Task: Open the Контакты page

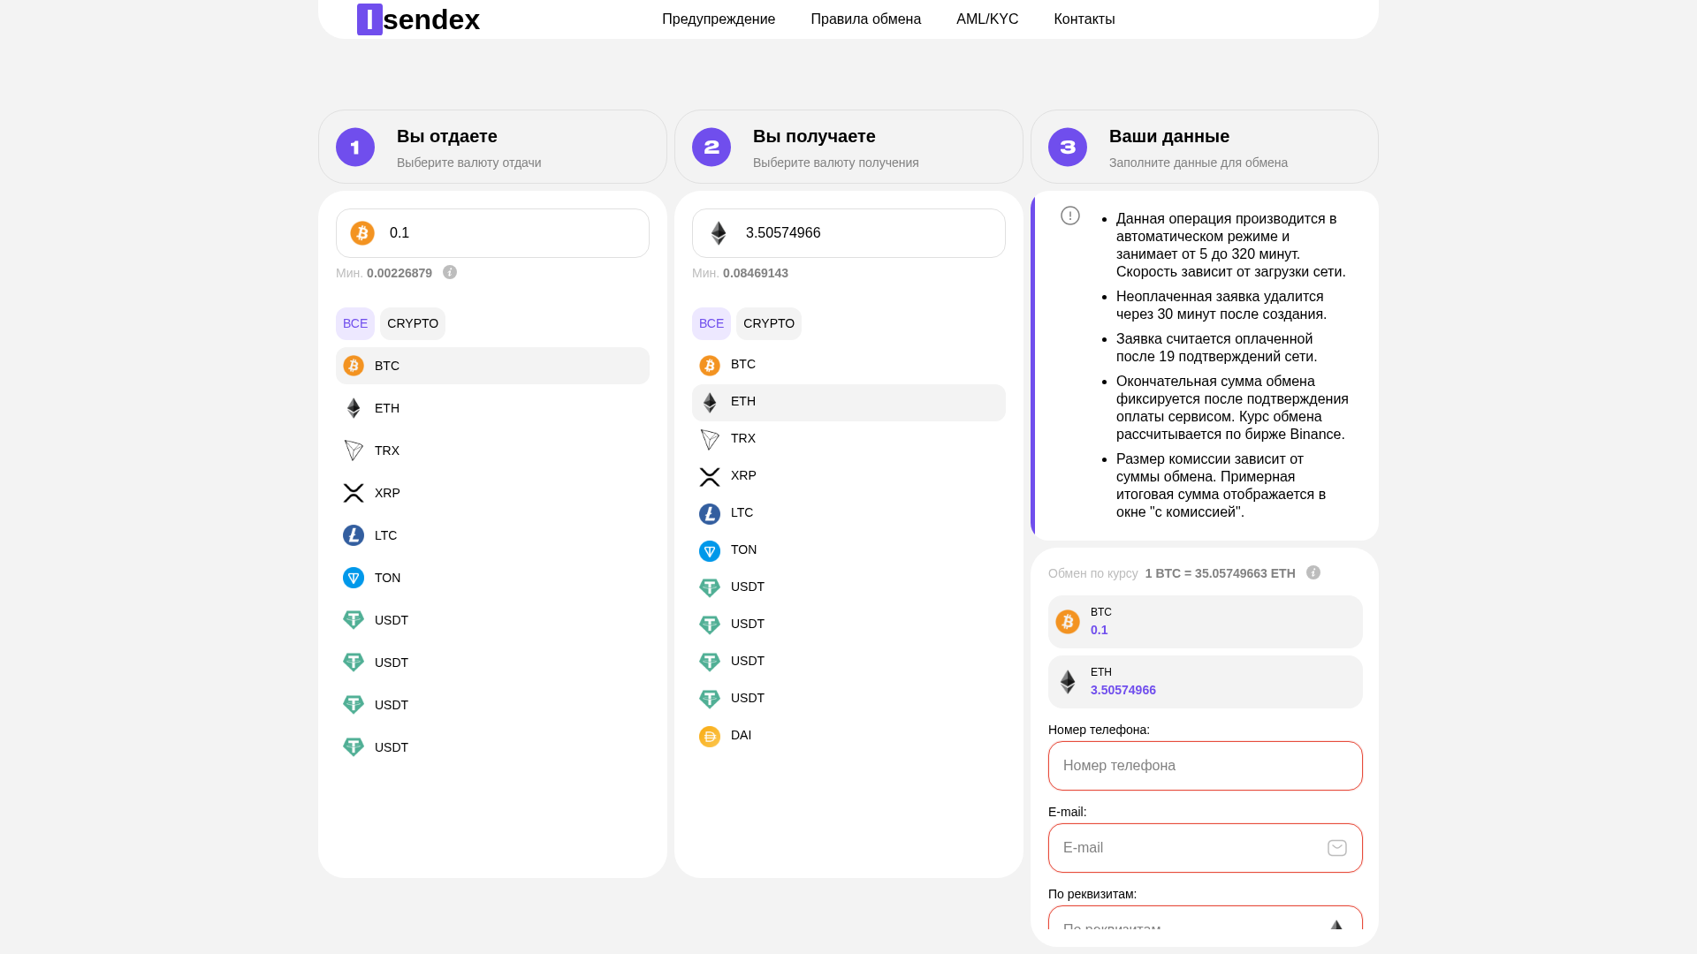Action: 1084,19
